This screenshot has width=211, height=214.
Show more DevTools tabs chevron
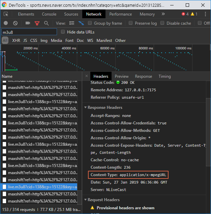pos(163,14)
